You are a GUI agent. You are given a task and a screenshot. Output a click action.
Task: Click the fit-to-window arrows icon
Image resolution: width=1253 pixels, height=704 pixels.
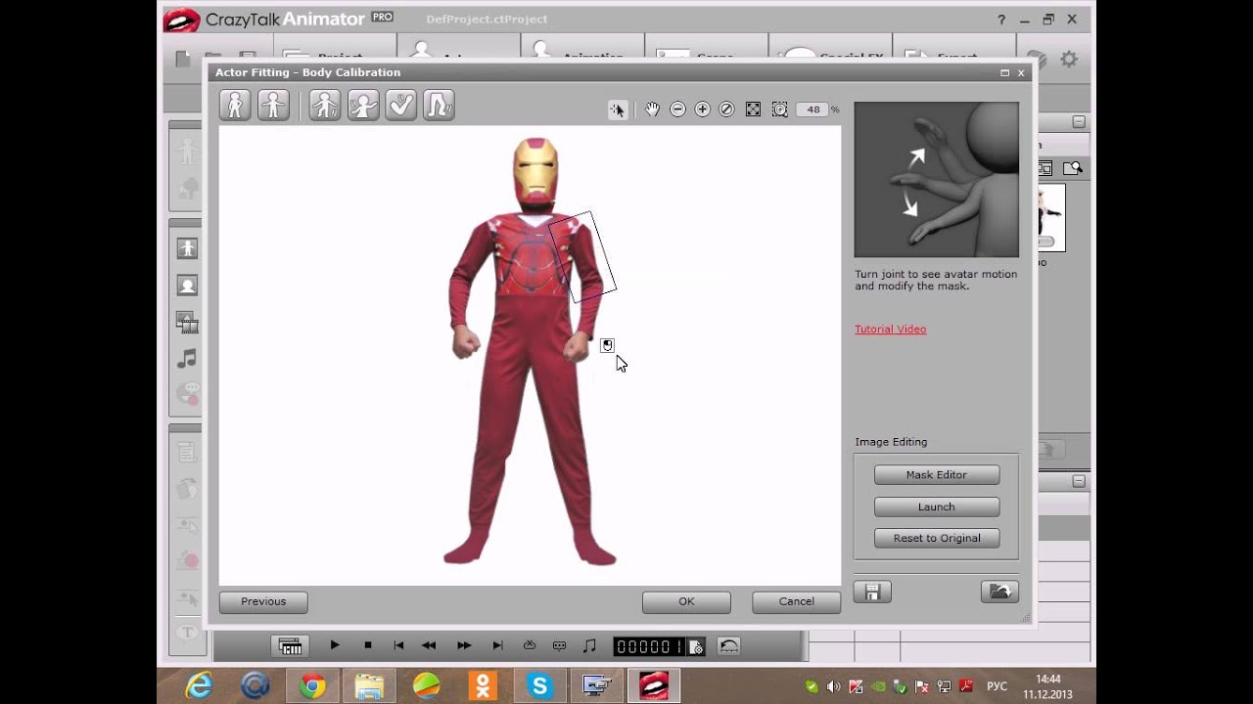pos(753,110)
